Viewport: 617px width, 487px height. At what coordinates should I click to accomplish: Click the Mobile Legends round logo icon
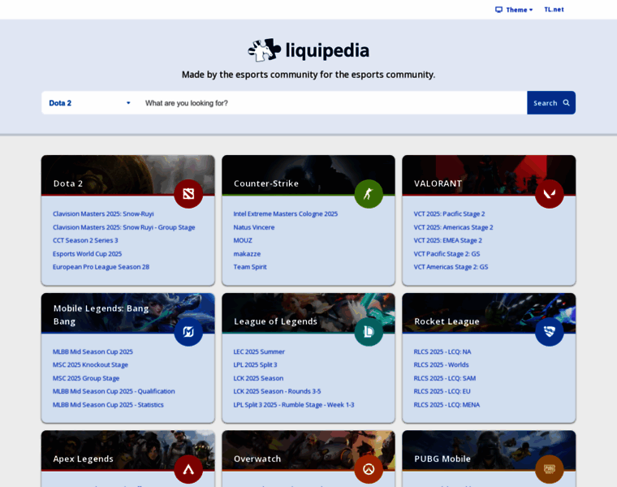(188, 332)
